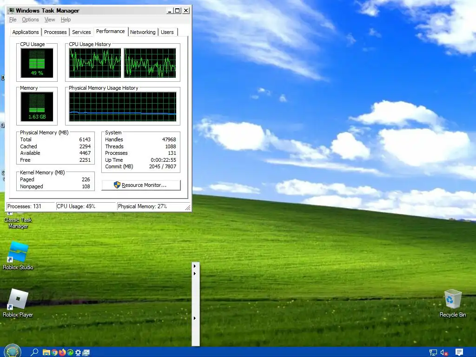476x357 pixels.
Task: Click the CPU Usage 49 % gauge
Action: [x=37, y=63]
